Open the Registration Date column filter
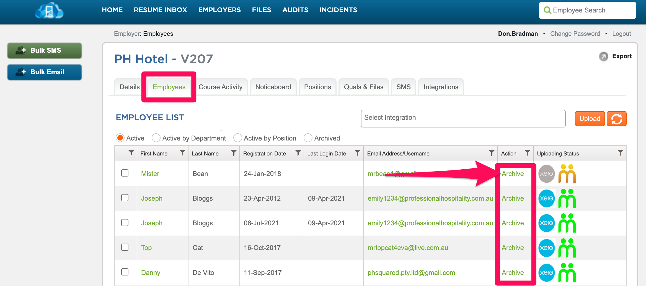 coord(298,153)
